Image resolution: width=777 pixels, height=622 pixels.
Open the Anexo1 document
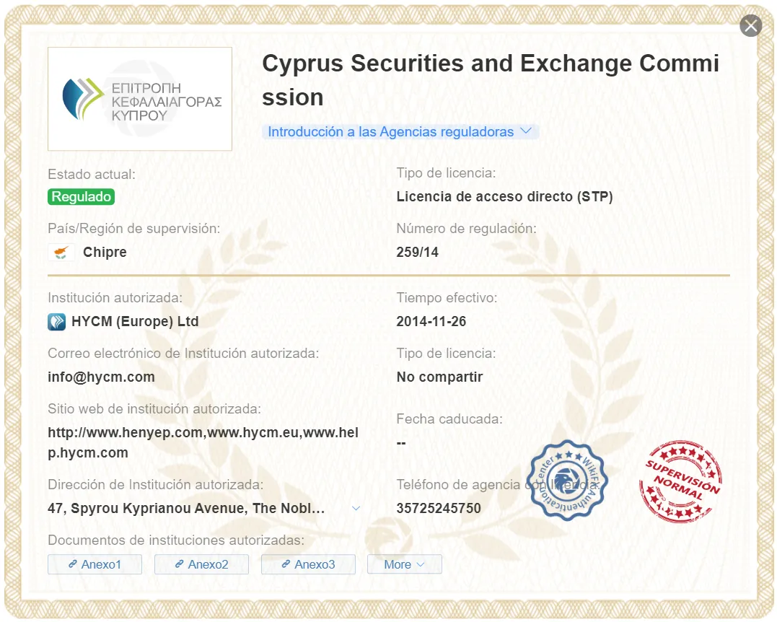pos(95,564)
